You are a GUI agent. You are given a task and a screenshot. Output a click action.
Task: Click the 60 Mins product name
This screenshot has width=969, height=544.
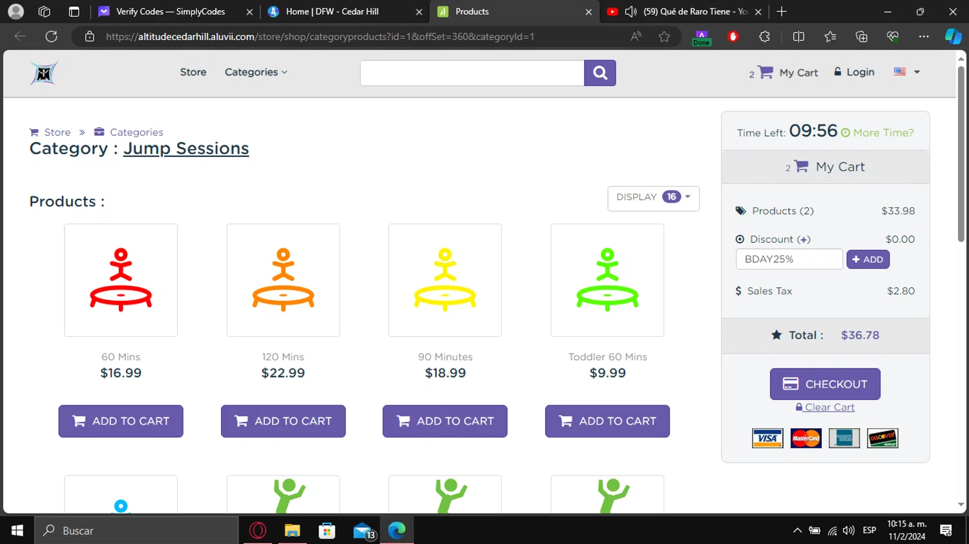(121, 357)
